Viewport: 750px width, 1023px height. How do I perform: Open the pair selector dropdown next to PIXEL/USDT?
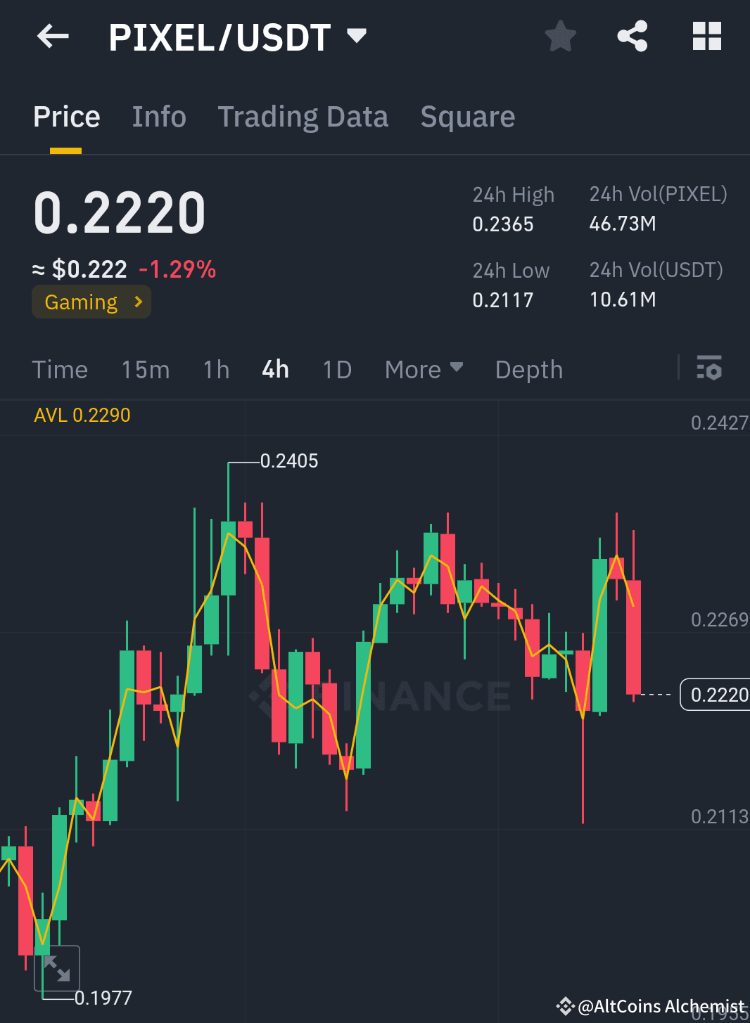click(356, 36)
